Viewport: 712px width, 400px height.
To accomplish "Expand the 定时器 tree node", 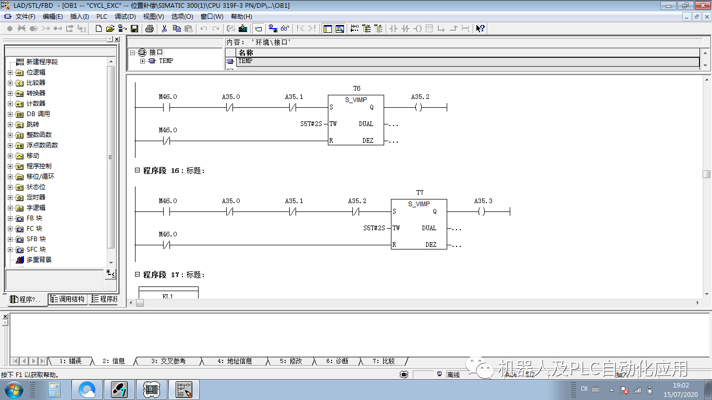I will pos(10,197).
